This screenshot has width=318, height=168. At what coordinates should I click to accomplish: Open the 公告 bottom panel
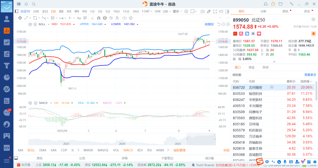[82, 158]
